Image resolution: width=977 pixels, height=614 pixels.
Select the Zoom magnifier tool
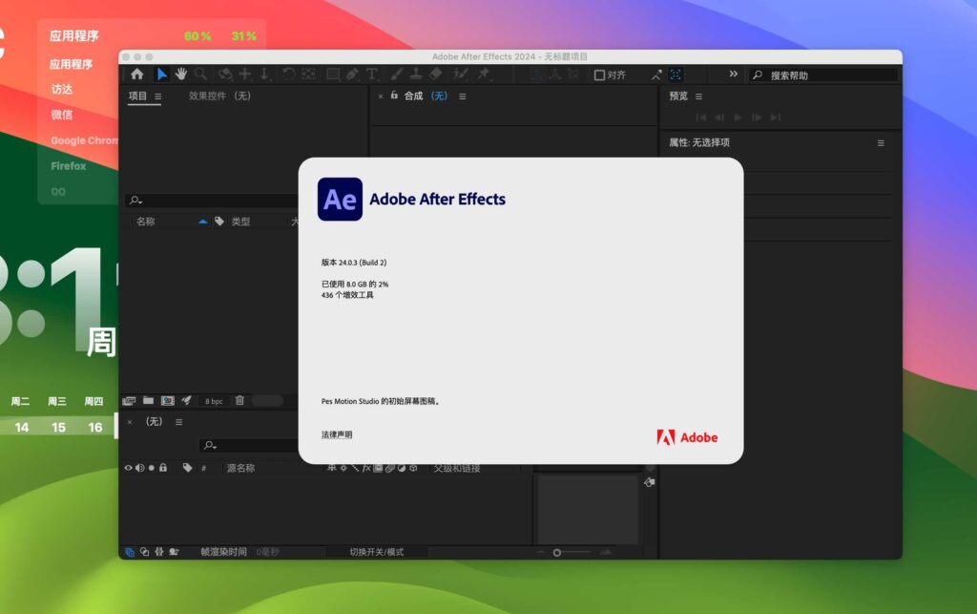tap(200, 74)
